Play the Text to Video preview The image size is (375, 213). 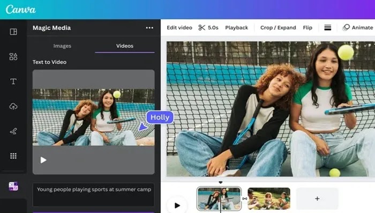[x=43, y=160]
